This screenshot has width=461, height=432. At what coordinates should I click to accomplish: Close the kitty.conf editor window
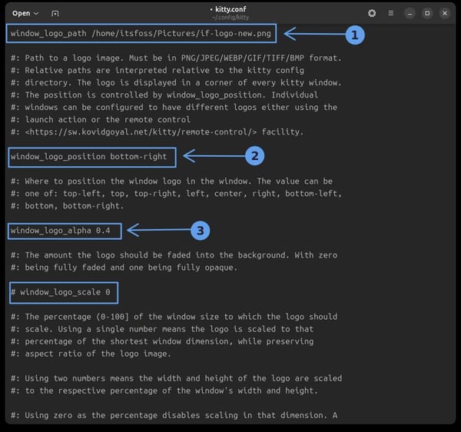tap(445, 13)
